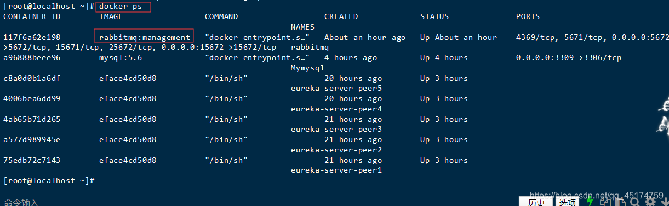Image resolution: width=669 pixels, height=206 pixels.
Task: Click container ID a577d989945e
Action: tap(32, 139)
